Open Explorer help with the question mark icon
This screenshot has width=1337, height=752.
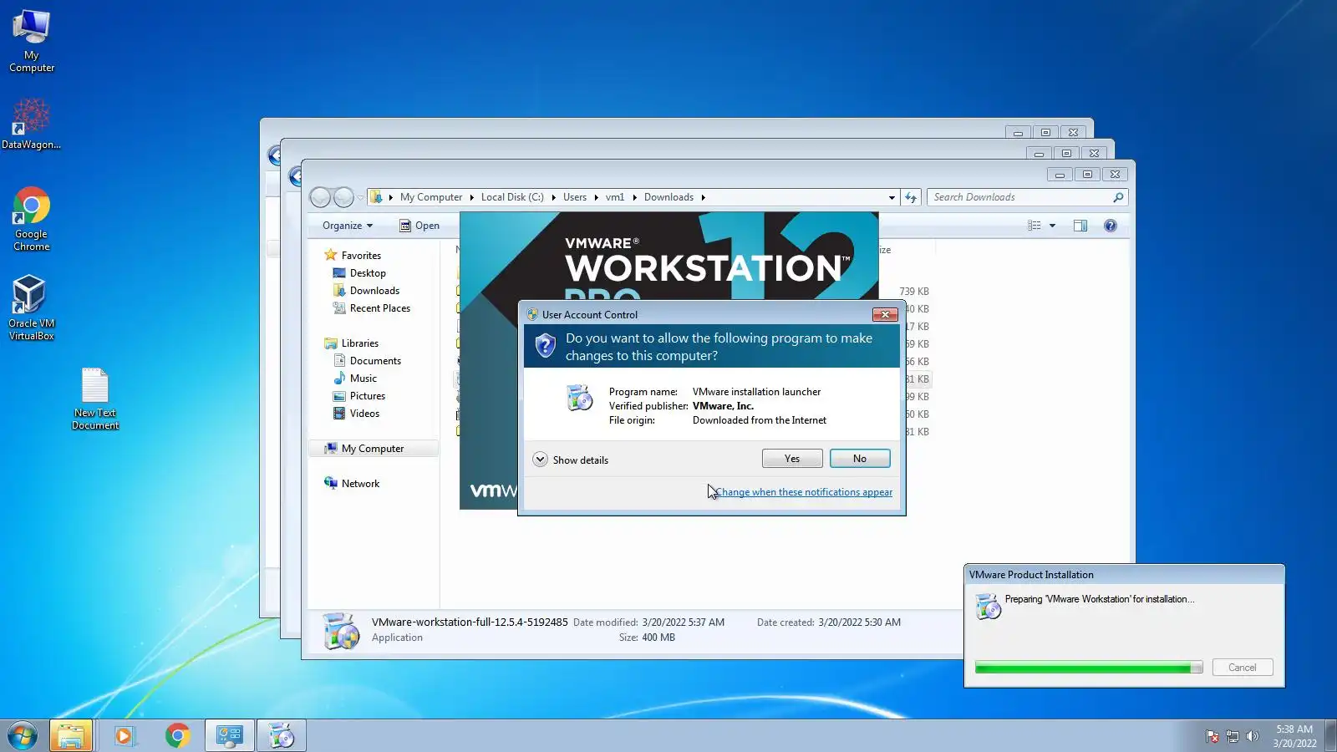(1111, 226)
